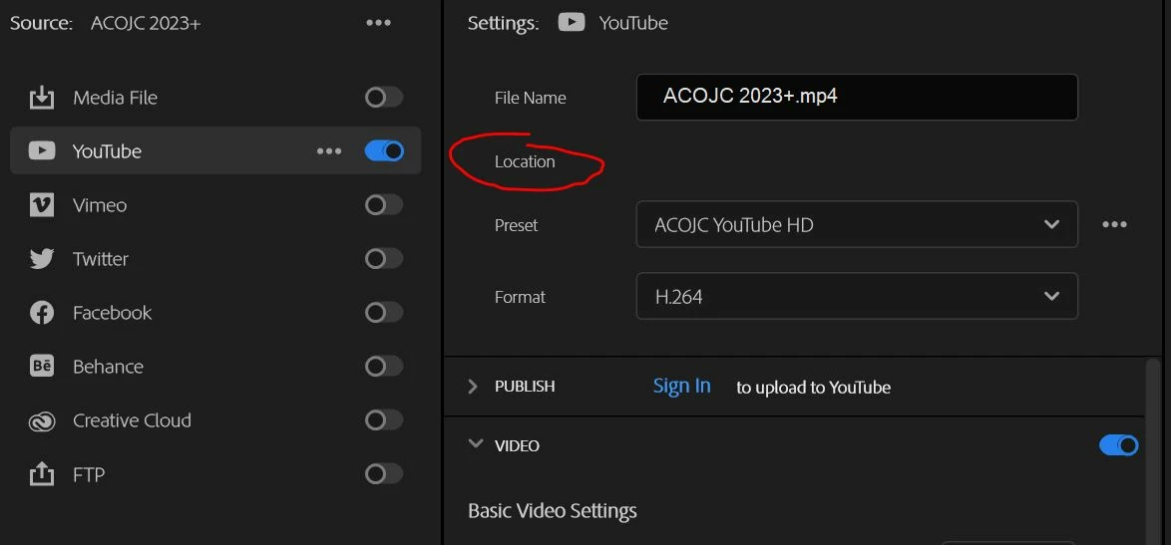Click the 'Source:' header label

41,23
